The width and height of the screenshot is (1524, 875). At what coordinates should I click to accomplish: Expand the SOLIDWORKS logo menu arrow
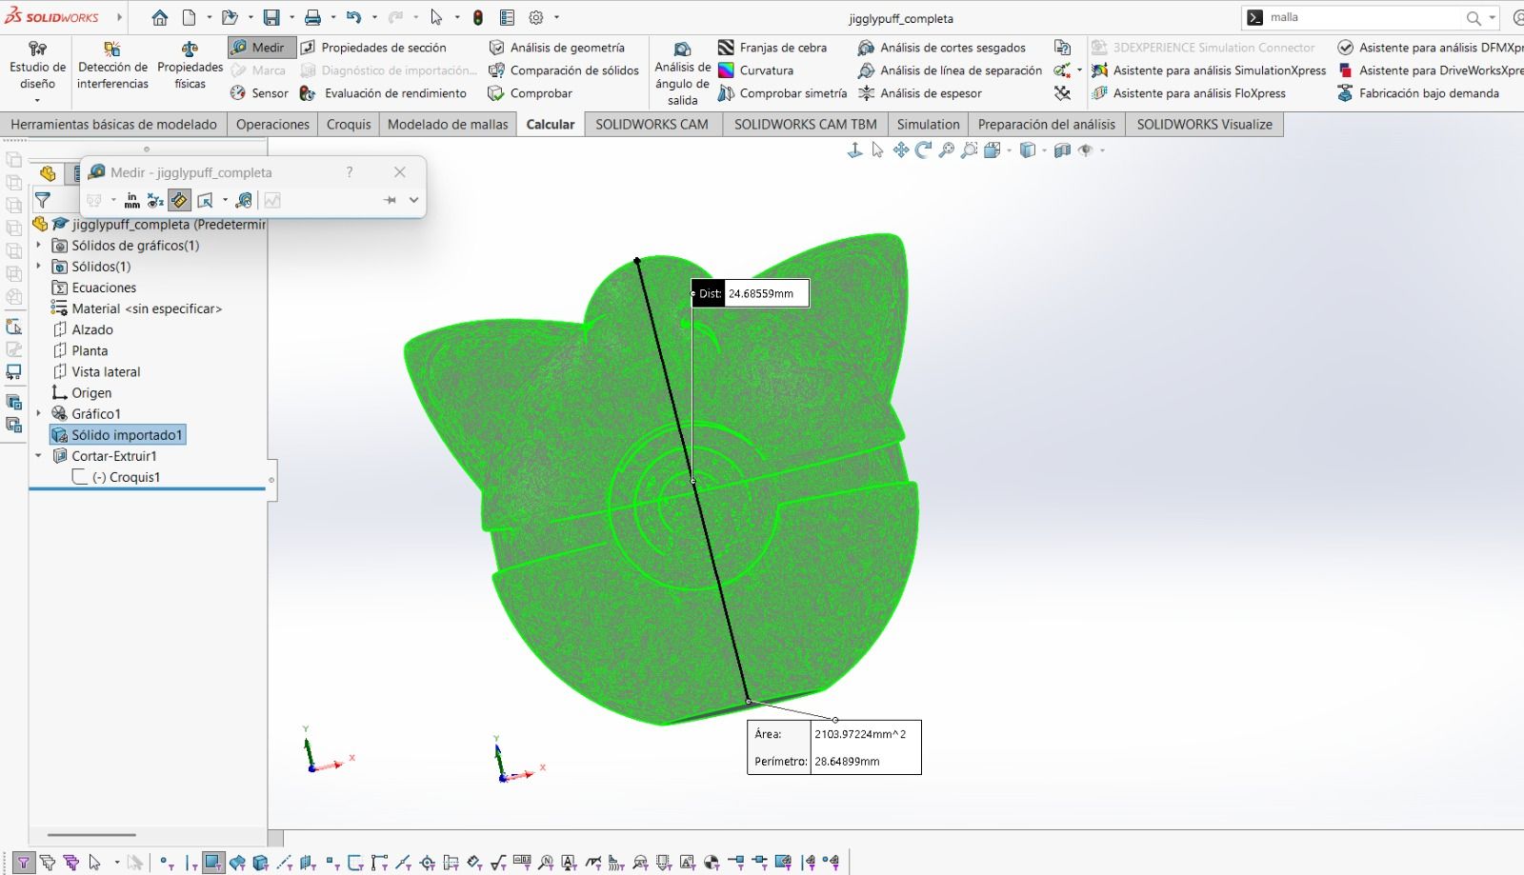pos(119,17)
